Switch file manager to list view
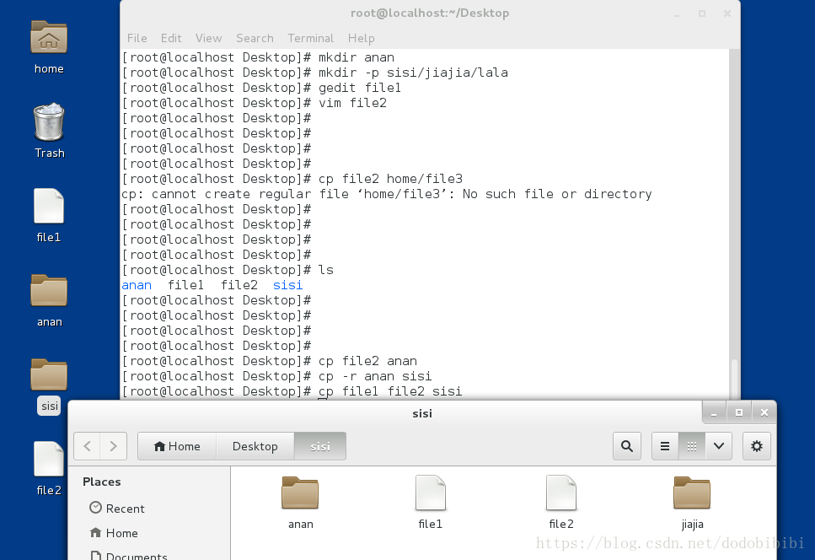This screenshot has height=560, width=815. 665,446
